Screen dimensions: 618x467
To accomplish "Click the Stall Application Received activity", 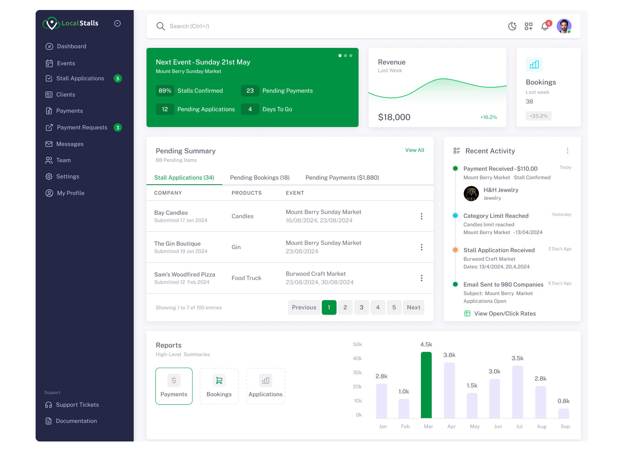I will click(499, 250).
